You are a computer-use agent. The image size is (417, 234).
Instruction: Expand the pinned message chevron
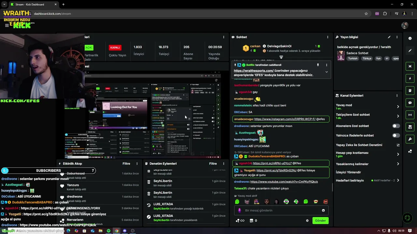pos(326,72)
